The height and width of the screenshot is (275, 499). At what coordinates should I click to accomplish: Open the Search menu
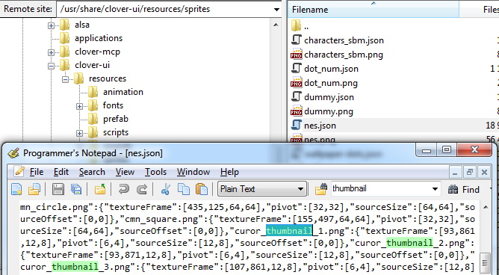tap(92, 172)
